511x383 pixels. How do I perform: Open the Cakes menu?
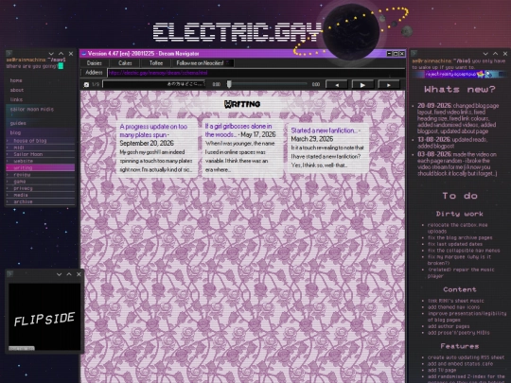pos(125,63)
